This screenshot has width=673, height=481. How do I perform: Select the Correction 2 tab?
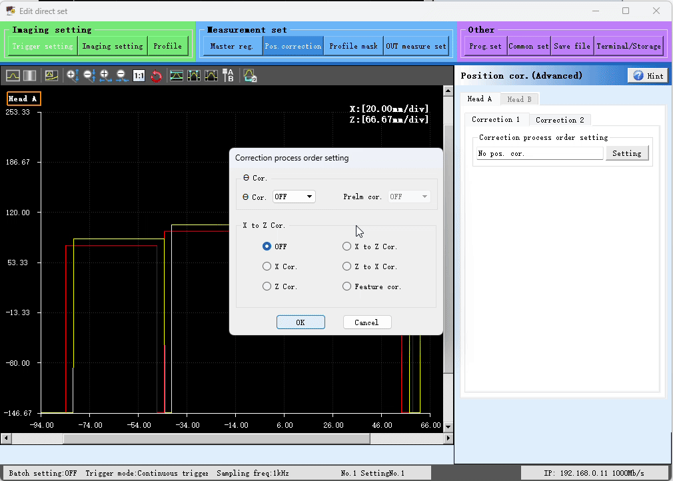pyautogui.click(x=560, y=120)
